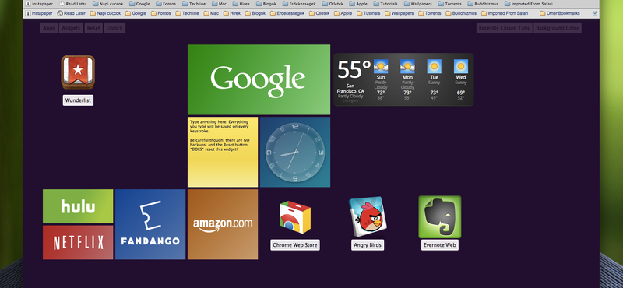Open the green Google tile
This screenshot has width=623, height=288.
tap(259, 79)
